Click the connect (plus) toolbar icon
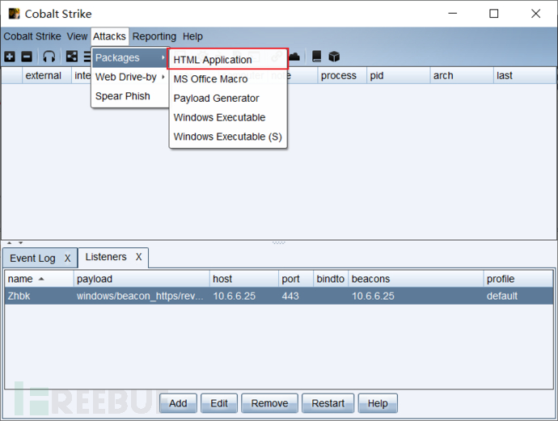 point(10,57)
